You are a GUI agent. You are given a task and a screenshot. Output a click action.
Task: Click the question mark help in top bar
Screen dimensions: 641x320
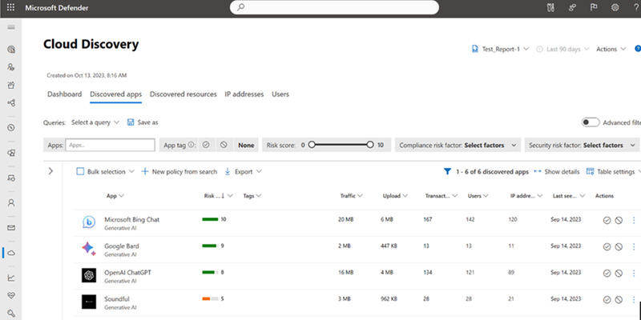(636, 7)
